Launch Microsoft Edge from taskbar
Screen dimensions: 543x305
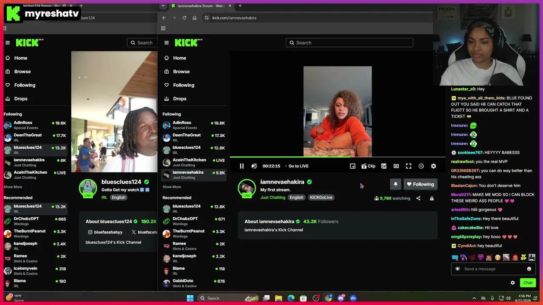coord(291,298)
